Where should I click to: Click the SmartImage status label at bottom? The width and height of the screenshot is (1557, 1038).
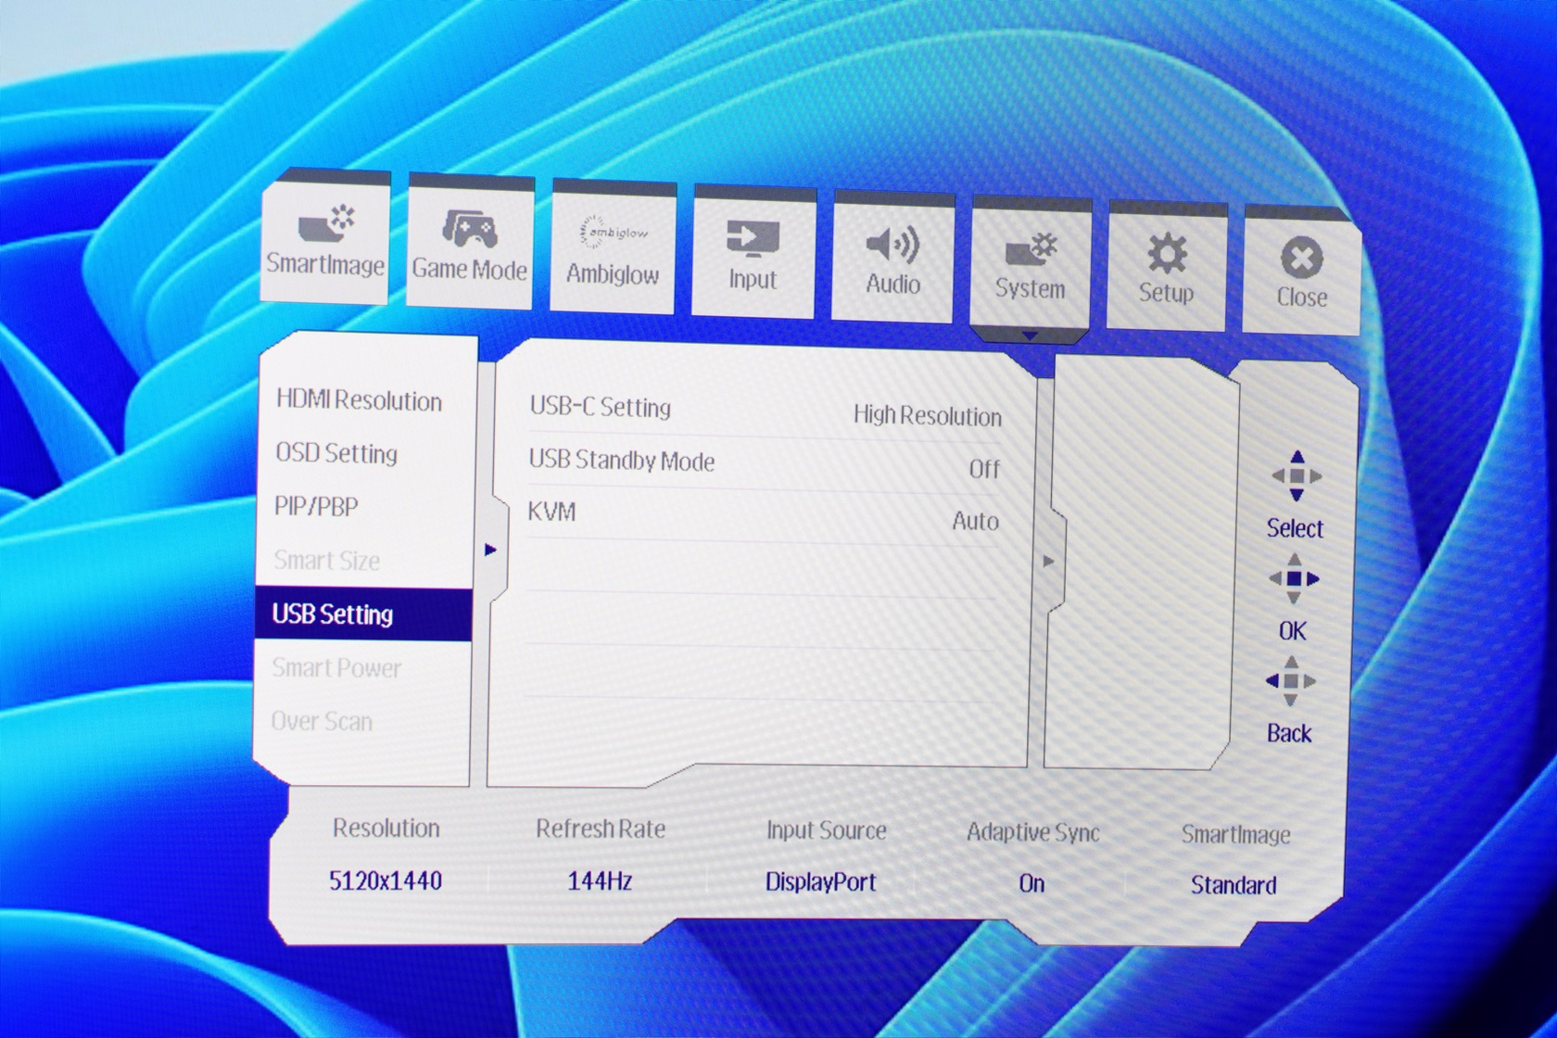point(1235,834)
